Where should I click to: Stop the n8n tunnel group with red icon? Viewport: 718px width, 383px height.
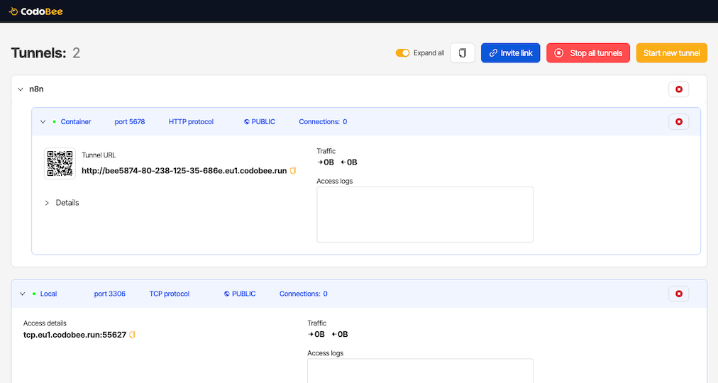[x=678, y=89]
